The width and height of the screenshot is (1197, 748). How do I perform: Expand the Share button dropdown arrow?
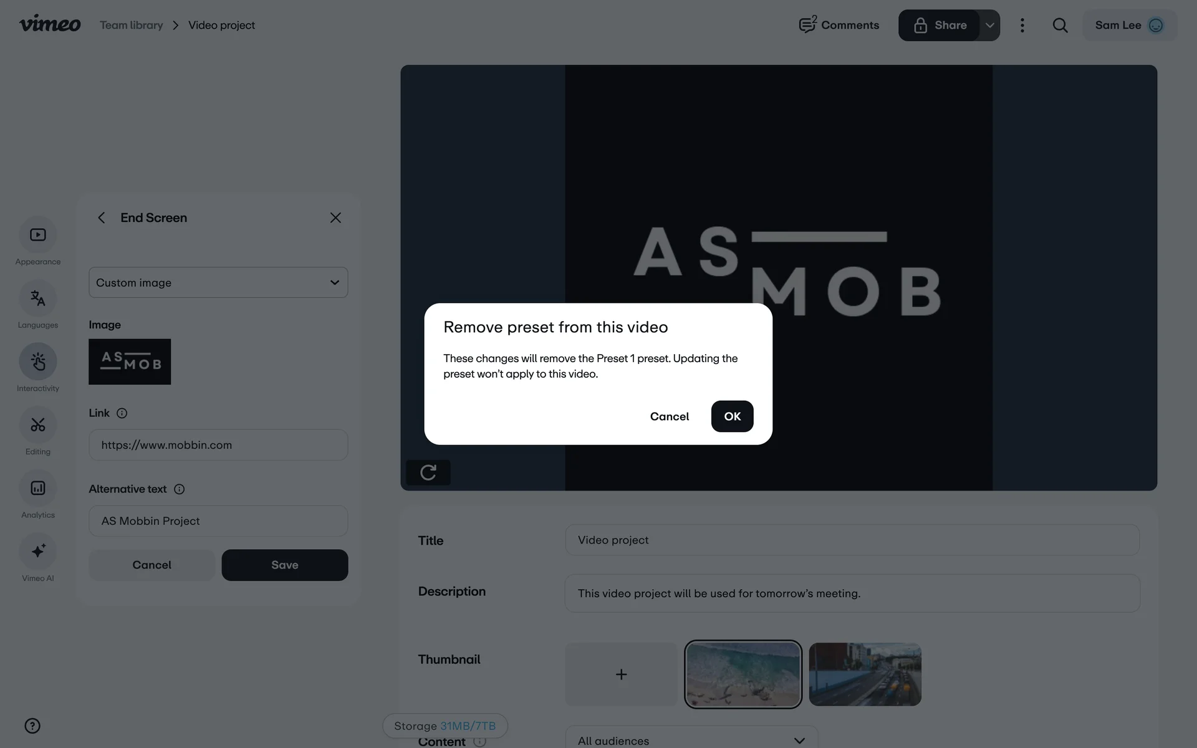pyautogui.click(x=989, y=26)
